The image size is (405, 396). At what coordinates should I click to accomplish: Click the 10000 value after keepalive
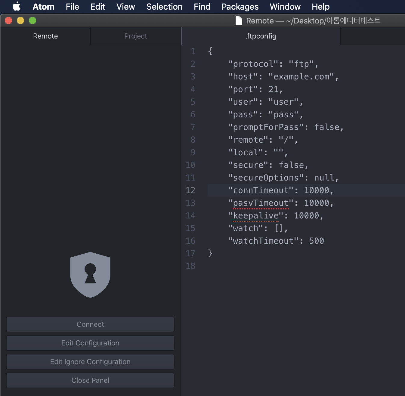(306, 216)
